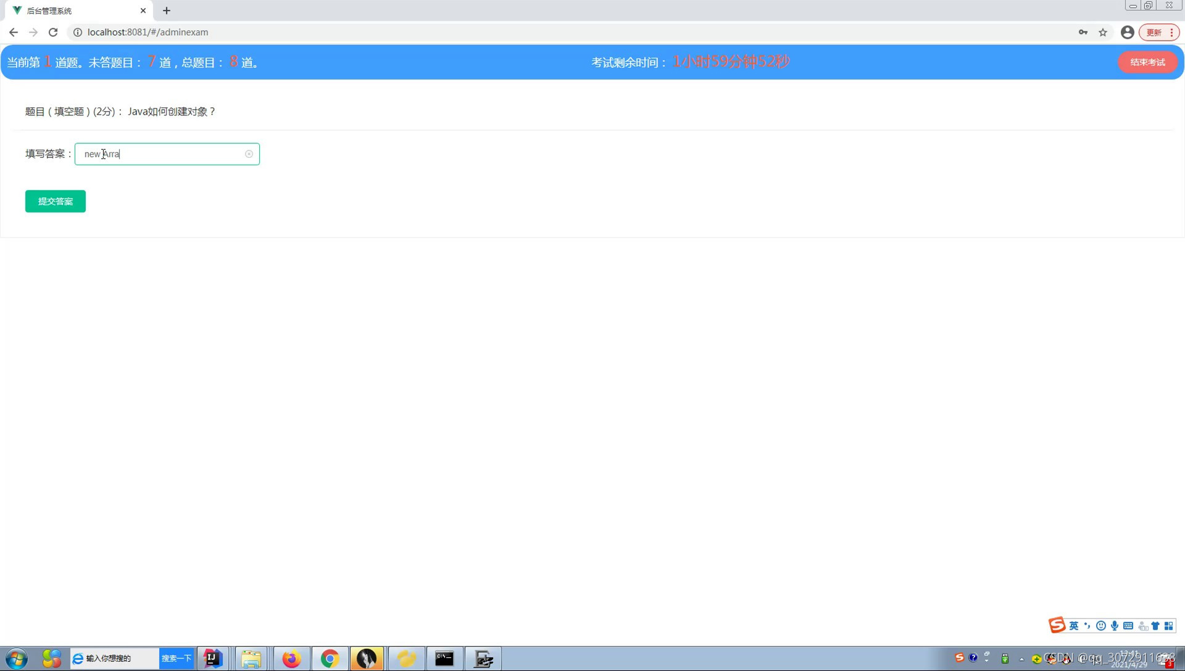Open Firefox from the taskbar
Viewport: 1185px width, 671px height.
[291, 659]
